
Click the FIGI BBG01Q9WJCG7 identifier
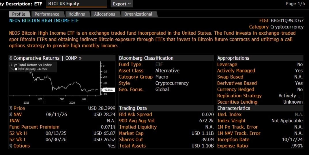tap(281, 20)
